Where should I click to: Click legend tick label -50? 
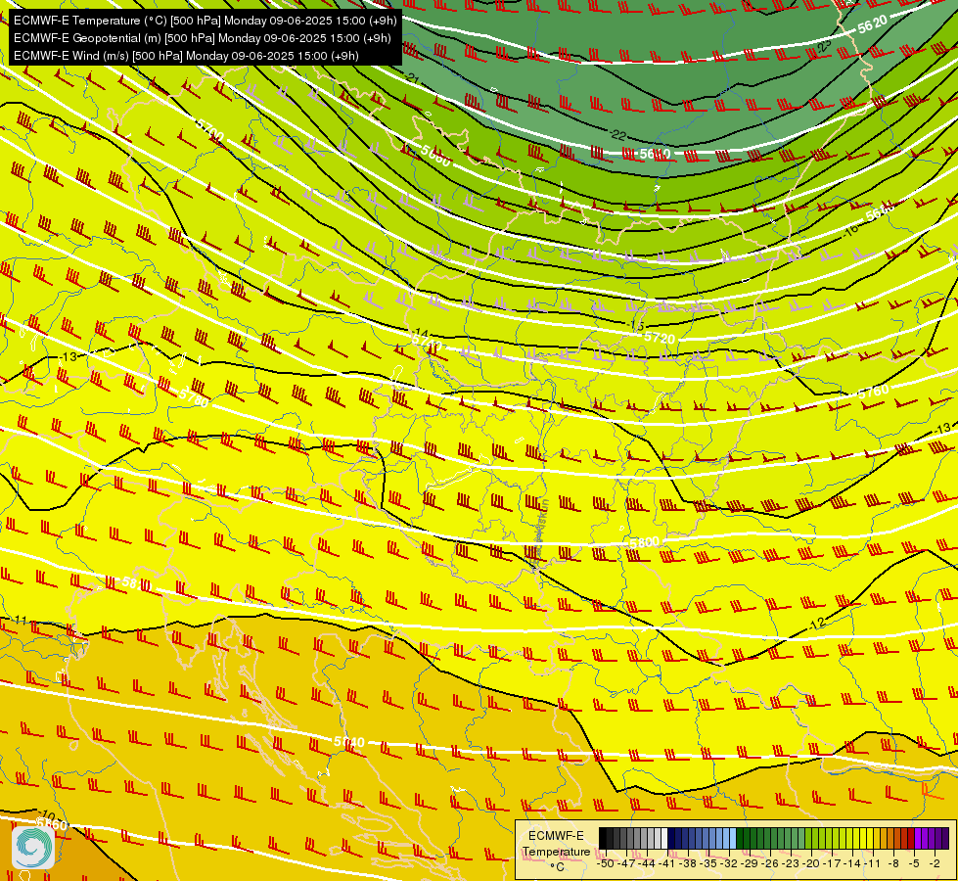[x=606, y=863]
